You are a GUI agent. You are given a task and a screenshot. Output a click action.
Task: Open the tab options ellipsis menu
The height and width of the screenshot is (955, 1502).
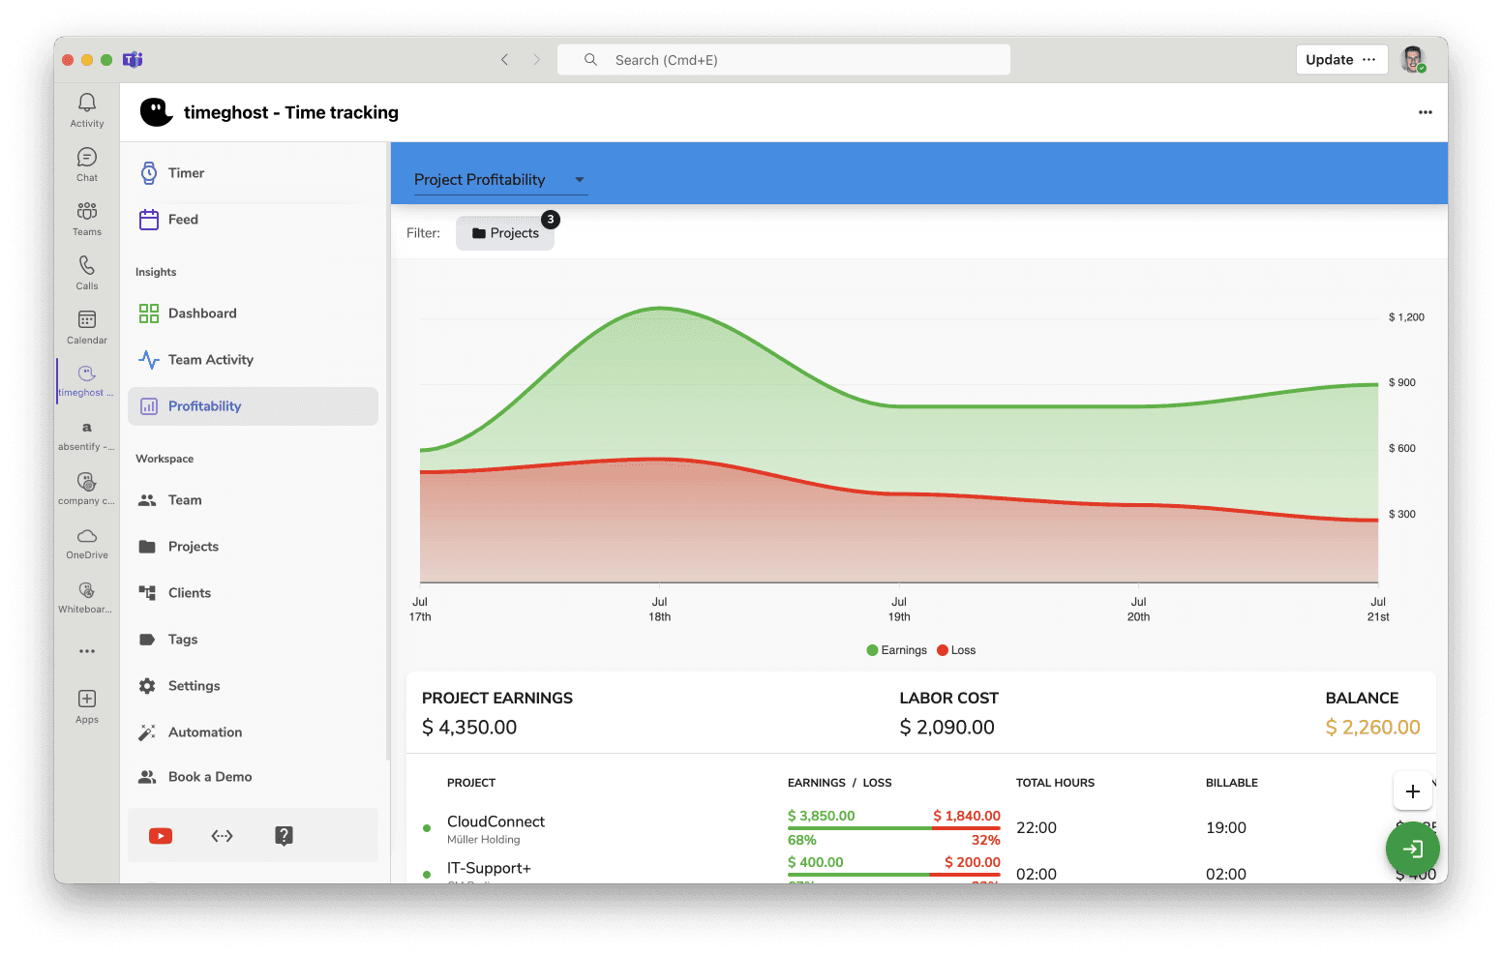point(1426,112)
